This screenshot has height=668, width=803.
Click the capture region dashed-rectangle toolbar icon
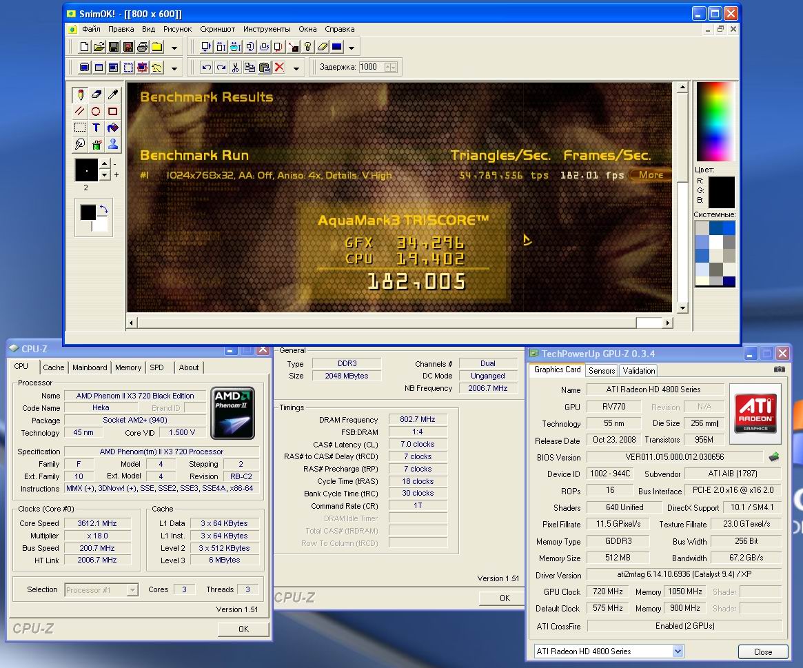128,67
